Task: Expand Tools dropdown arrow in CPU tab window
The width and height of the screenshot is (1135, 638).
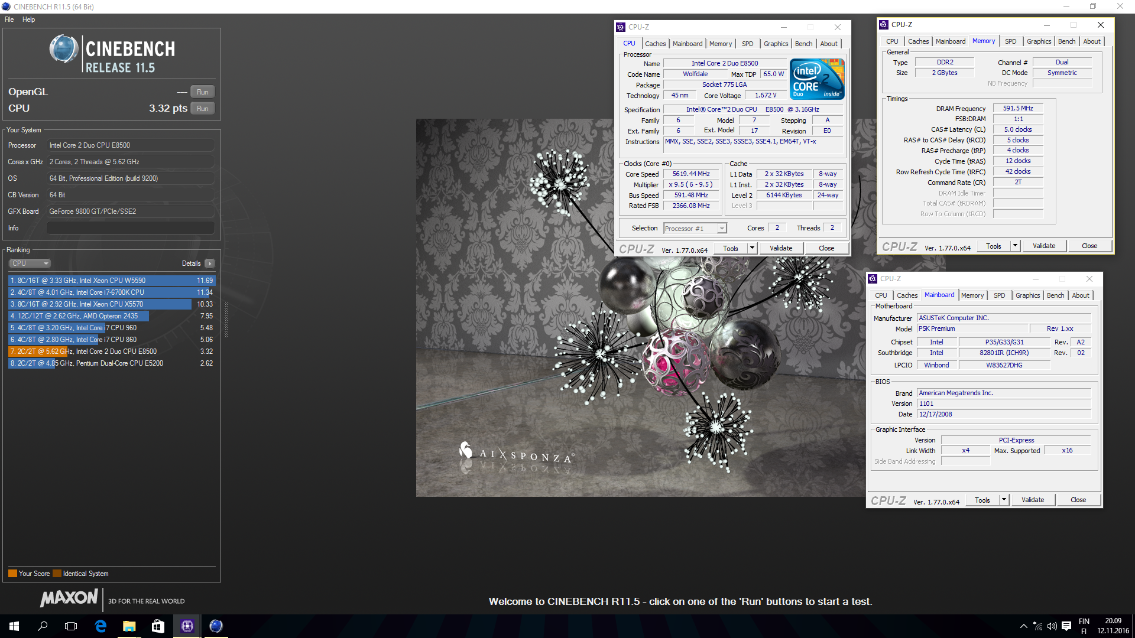Action: pyautogui.click(x=752, y=248)
